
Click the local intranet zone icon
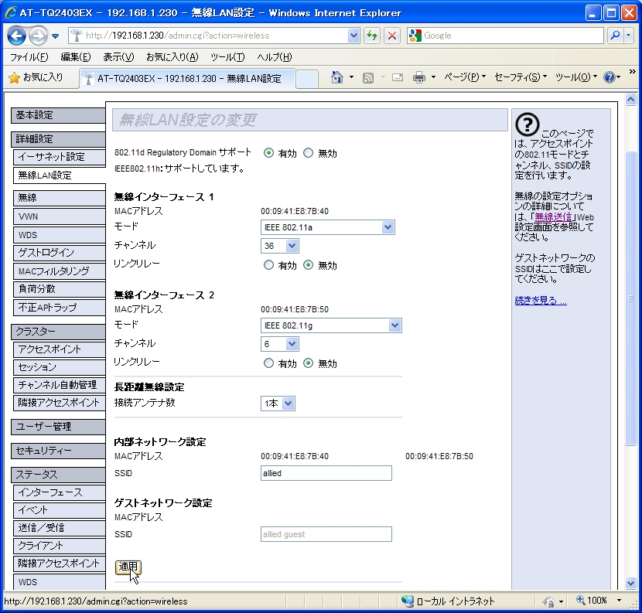pos(408,601)
